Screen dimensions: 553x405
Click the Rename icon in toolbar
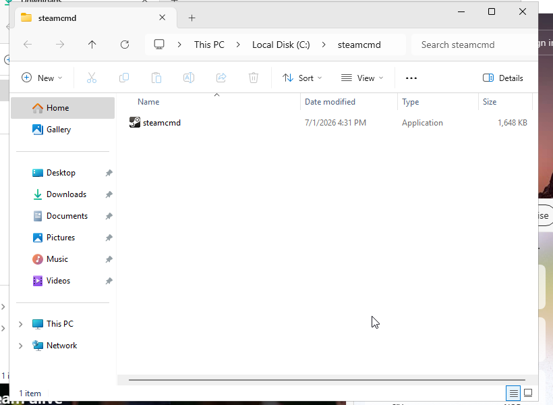189,78
